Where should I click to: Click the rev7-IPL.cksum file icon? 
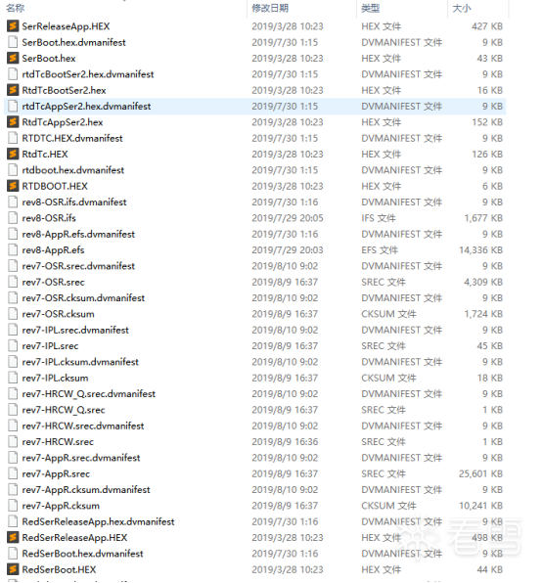tap(13, 378)
